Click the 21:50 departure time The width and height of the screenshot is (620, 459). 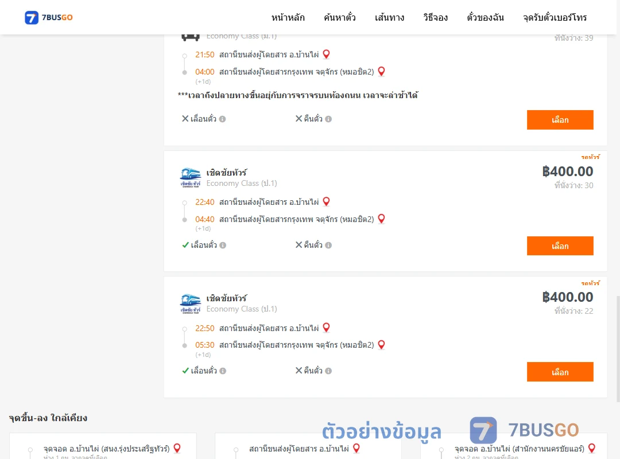pos(205,55)
